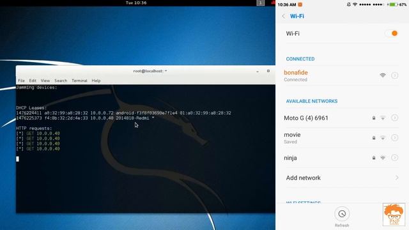Expand Add network chevron
This screenshot has width=409, height=230.
click(x=397, y=178)
